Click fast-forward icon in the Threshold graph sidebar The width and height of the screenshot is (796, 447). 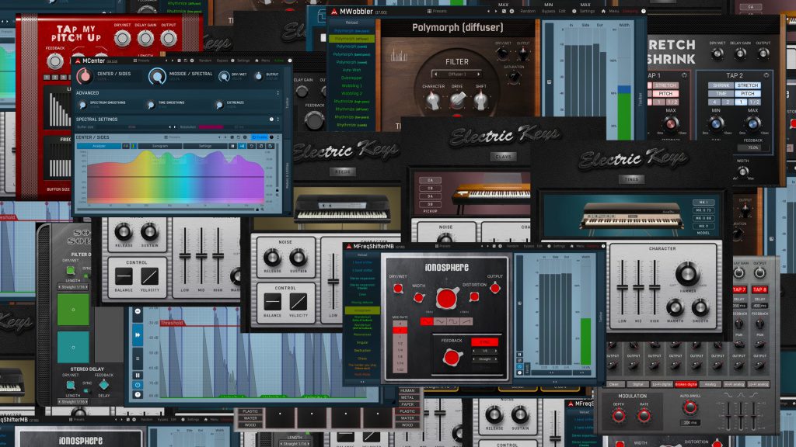pyautogui.click(x=138, y=335)
